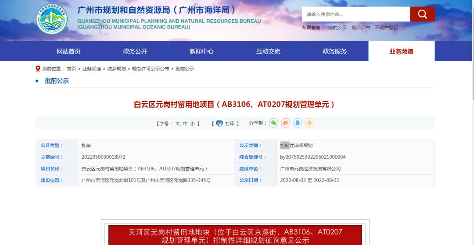Click the red article title
Screen dimensions: 474x245
pyautogui.click(x=235, y=105)
